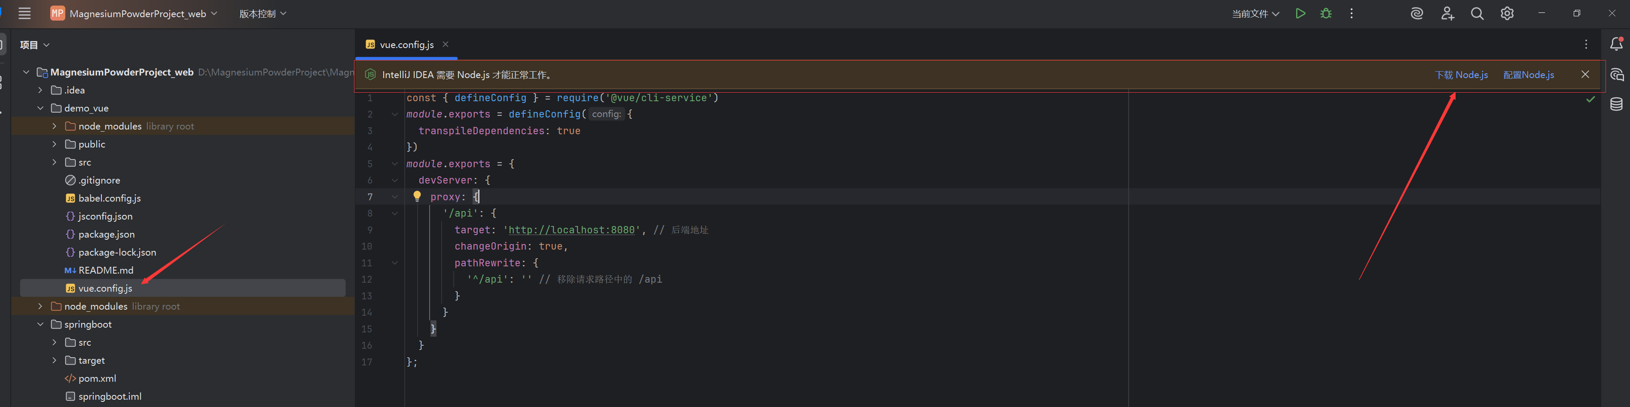
Task: Collapse the demo_vue folder
Action: [x=40, y=108]
